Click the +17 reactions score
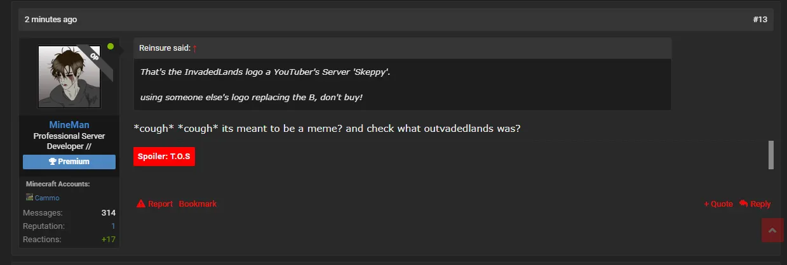The width and height of the screenshot is (787, 265). click(x=108, y=239)
